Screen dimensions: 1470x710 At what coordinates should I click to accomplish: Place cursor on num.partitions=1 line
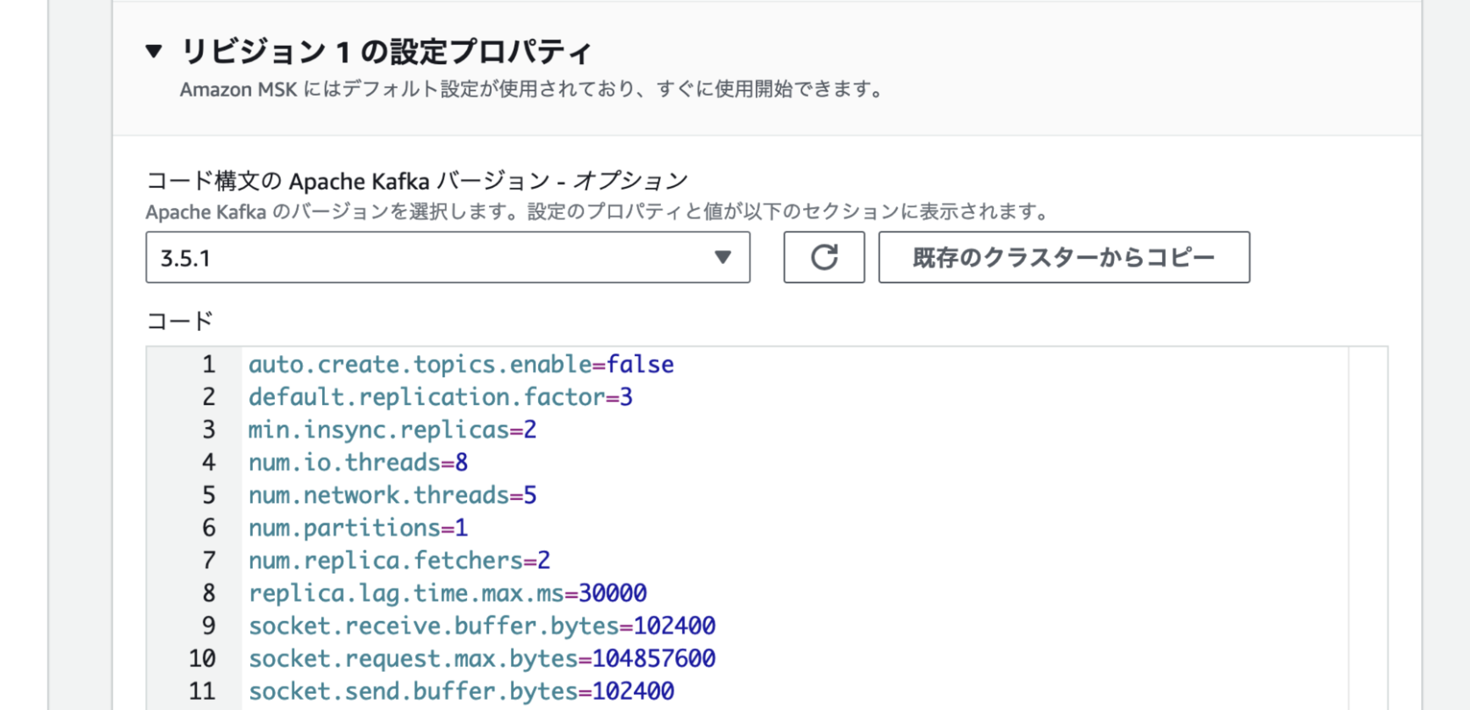point(357,528)
